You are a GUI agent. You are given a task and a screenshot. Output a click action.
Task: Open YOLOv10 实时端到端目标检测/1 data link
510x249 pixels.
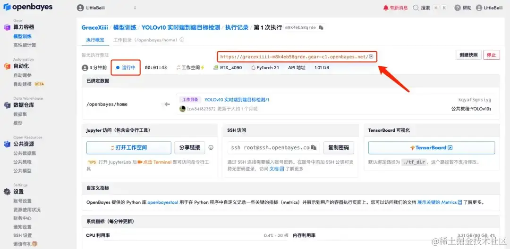pos(237,100)
